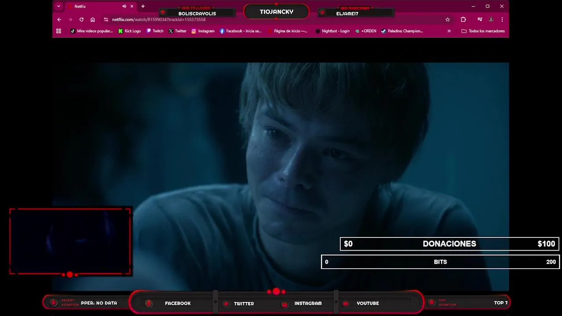Click the TIOJANCKY stream title
Viewport: 562px width, 316px height.
[276, 12]
